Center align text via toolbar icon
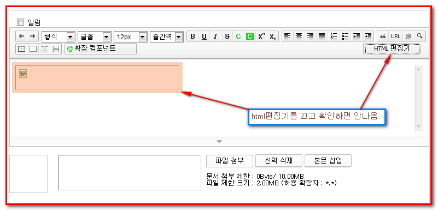 (x=299, y=37)
